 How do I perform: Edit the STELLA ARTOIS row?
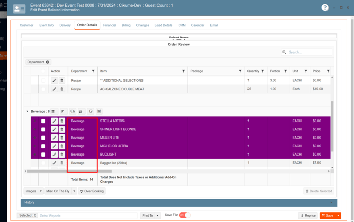point(55,121)
